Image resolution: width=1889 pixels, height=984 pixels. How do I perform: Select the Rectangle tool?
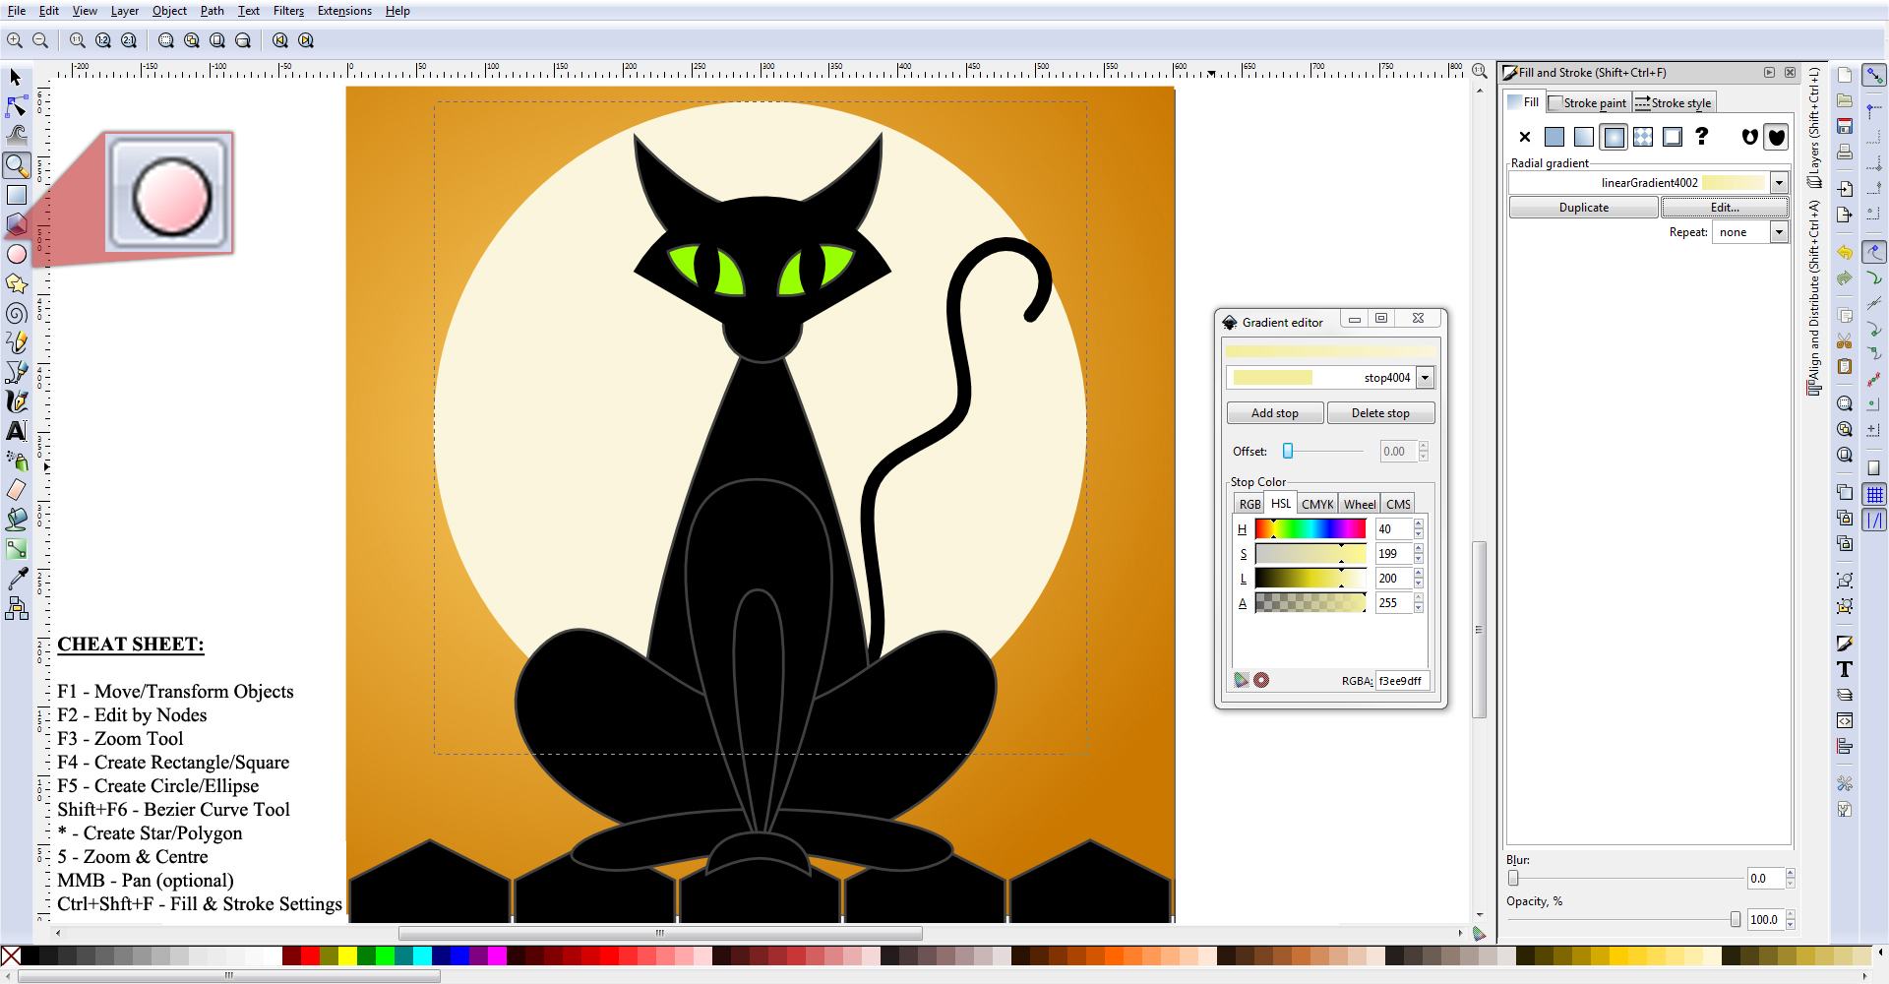click(16, 195)
